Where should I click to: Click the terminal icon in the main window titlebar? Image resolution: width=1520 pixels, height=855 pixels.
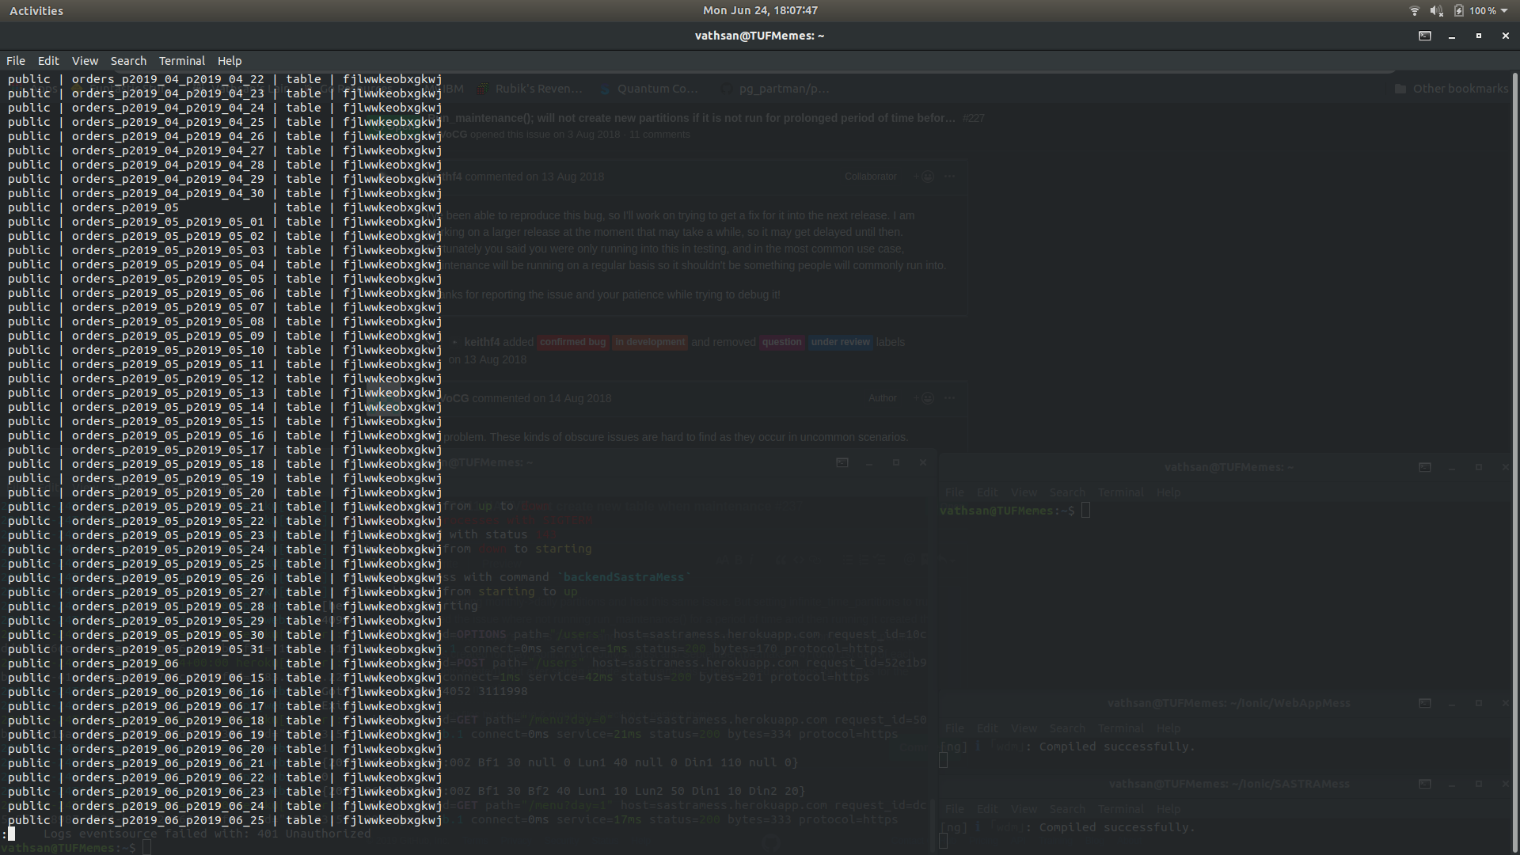(1425, 36)
